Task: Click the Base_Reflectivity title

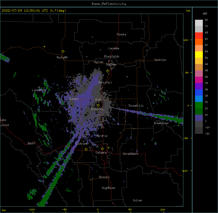Action: (x=109, y=4)
